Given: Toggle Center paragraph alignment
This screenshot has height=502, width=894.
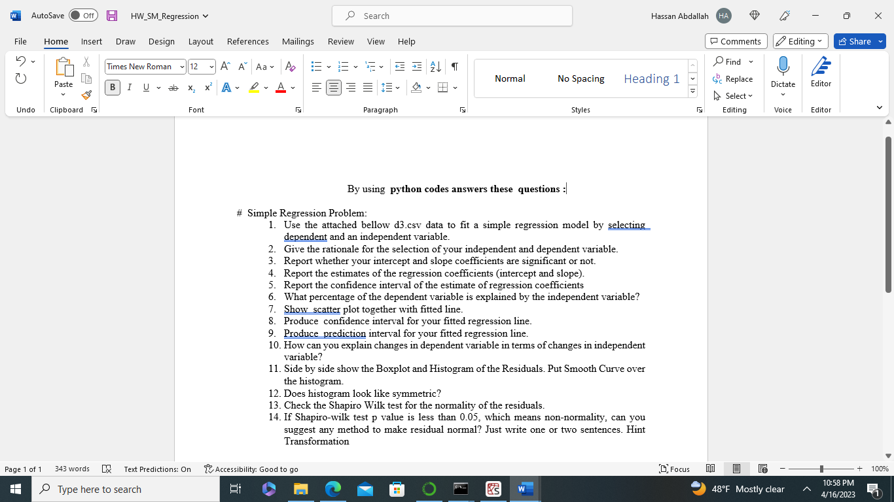Looking at the screenshot, I should coord(334,87).
